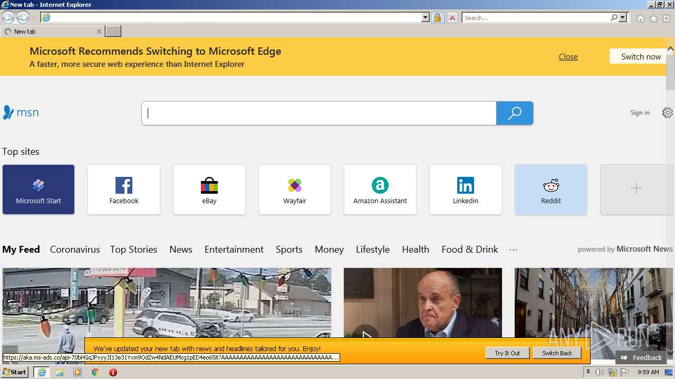Expand the address bar autocomplete dropdown

pyautogui.click(x=426, y=17)
